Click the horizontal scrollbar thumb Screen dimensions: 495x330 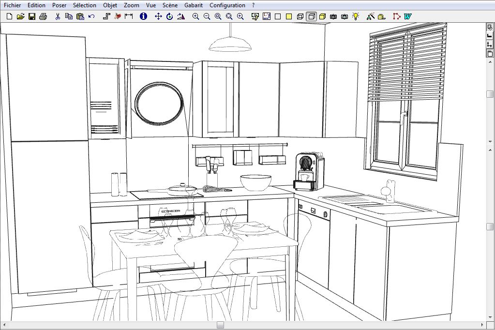tap(220, 325)
